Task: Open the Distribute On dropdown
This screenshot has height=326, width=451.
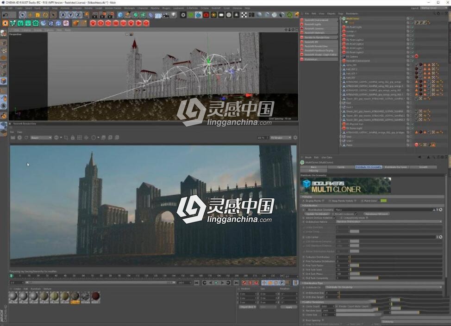Action: [x=383, y=287]
